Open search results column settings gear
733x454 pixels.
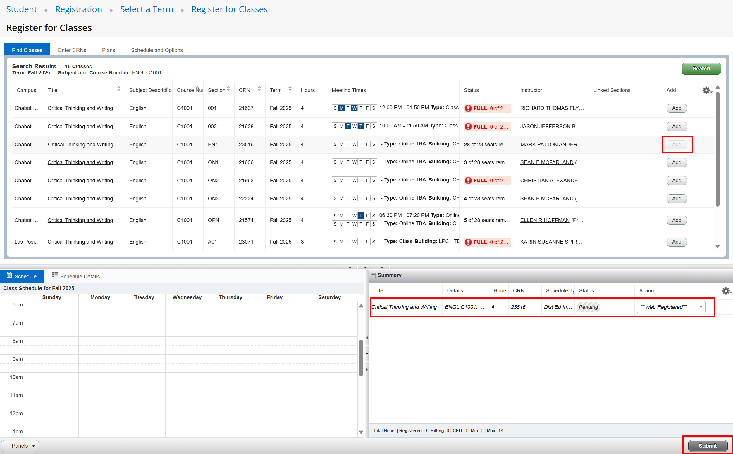pyautogui.click(x=707, y=90)
